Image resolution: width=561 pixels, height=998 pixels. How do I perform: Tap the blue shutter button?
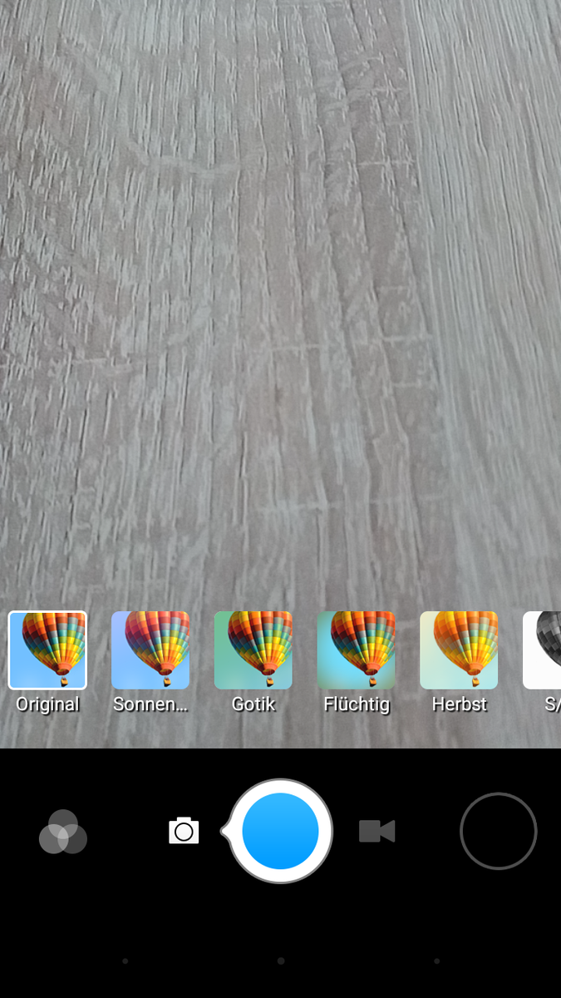pos(281,831)
